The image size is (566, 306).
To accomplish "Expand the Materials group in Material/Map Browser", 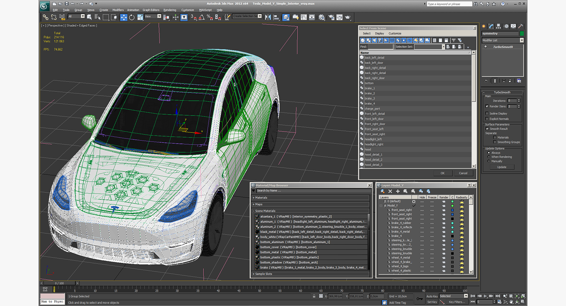I will click(x=254, y=198).
